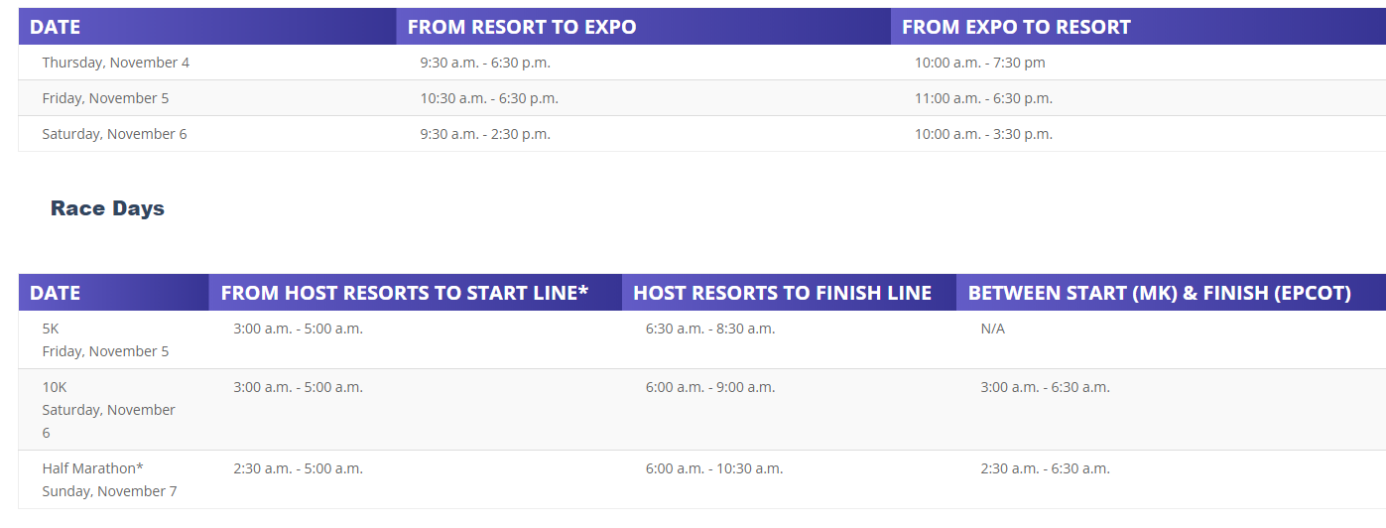The width and height of the screenshot is (1386, 528).
Task: Select the Half Marathon* date cell
Action: point(109,479)
